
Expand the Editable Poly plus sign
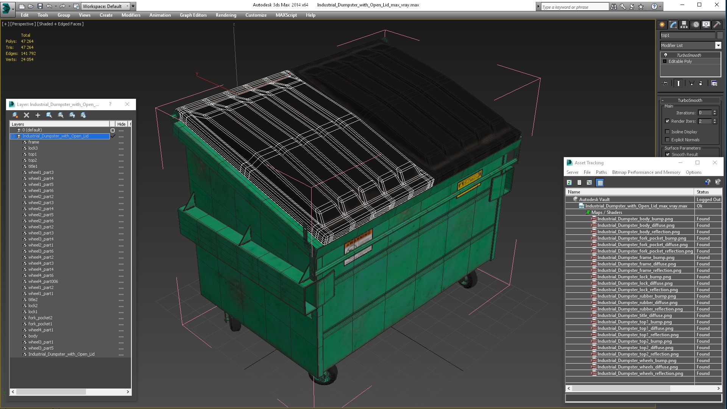665,61
